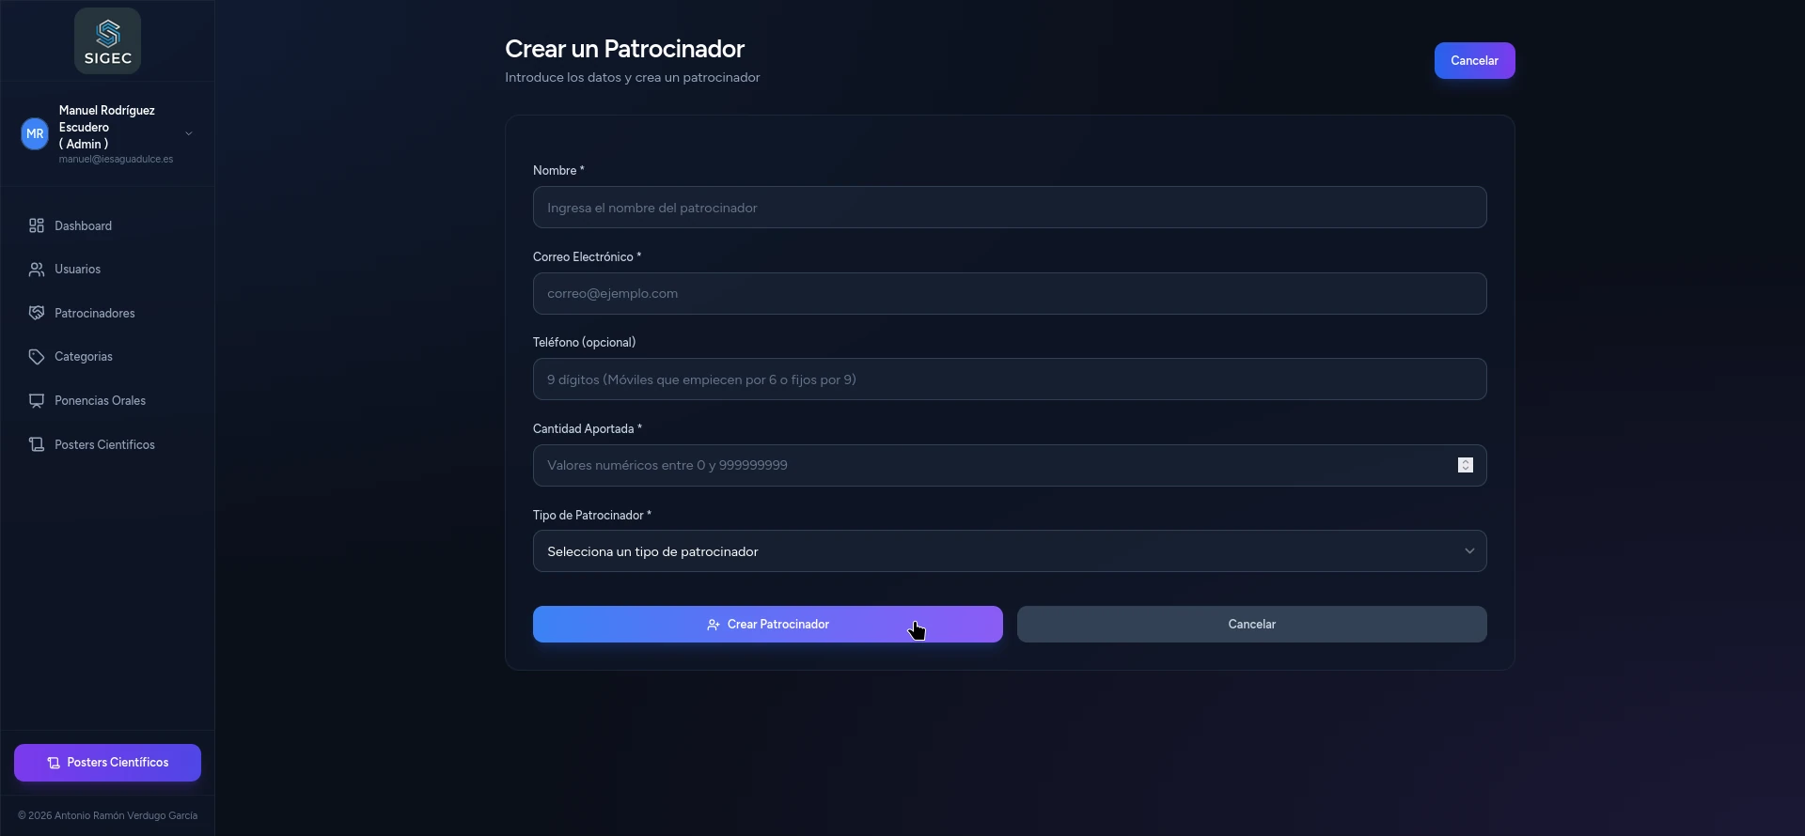Go to Categorias in the sidebar
1805x836 pixels.
(x=84, y=357)
